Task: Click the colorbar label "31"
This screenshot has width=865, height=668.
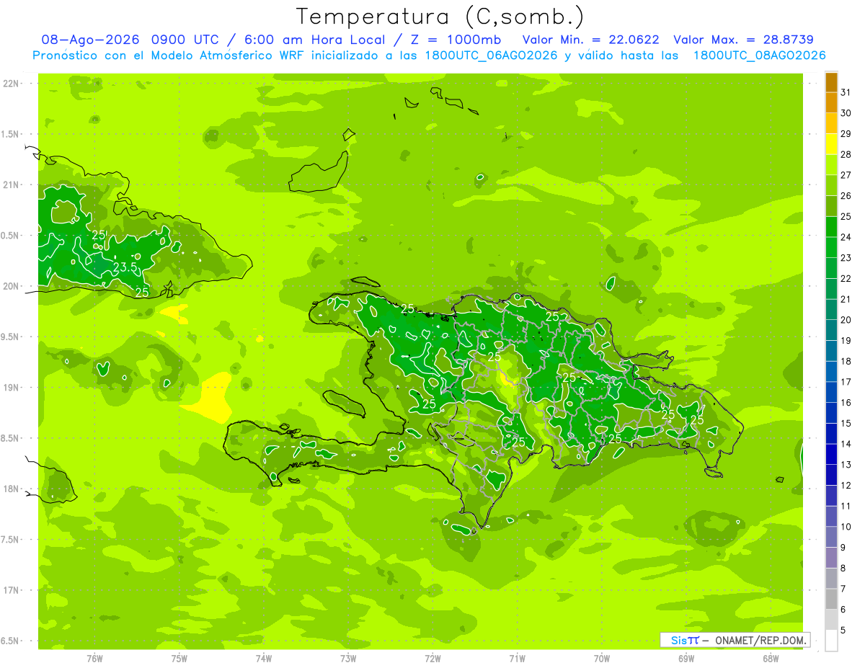Action: [x=846, y=92]
